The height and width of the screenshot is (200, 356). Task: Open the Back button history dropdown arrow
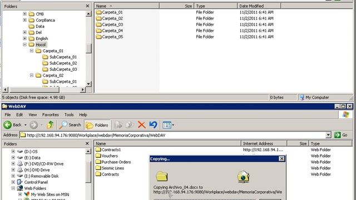coord(26,125)
